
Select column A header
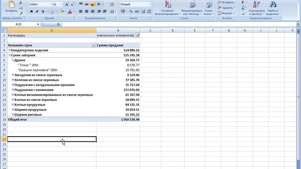[52, 30]
